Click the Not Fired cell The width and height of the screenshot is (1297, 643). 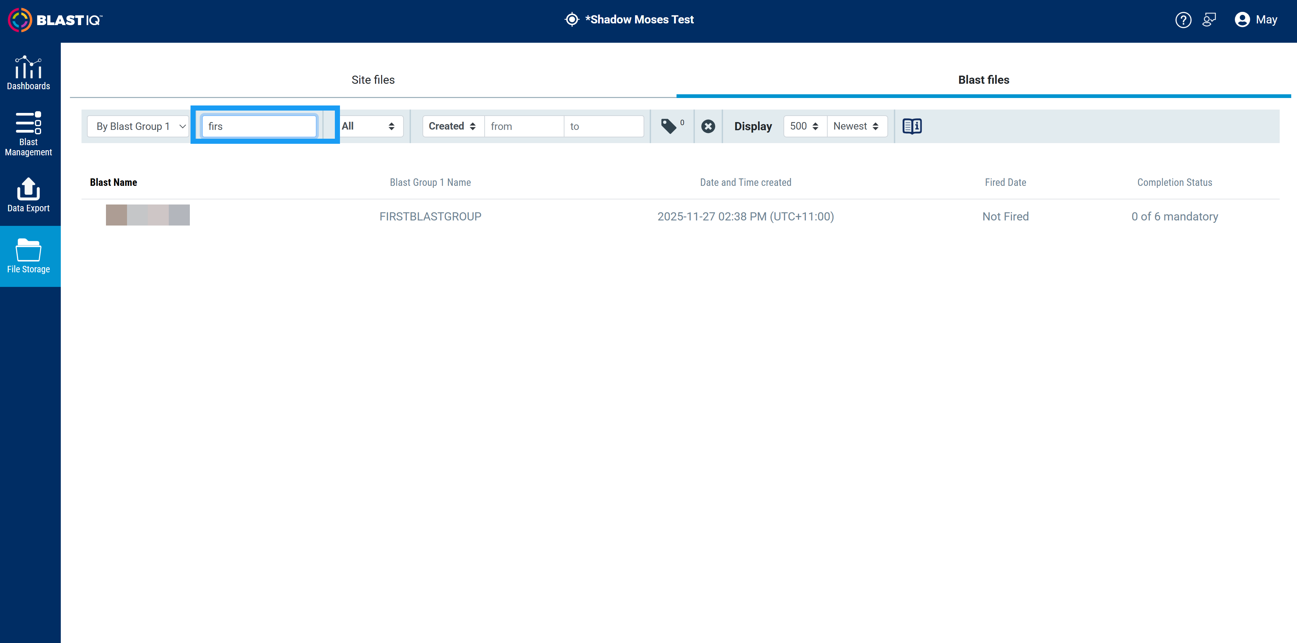1006,217
